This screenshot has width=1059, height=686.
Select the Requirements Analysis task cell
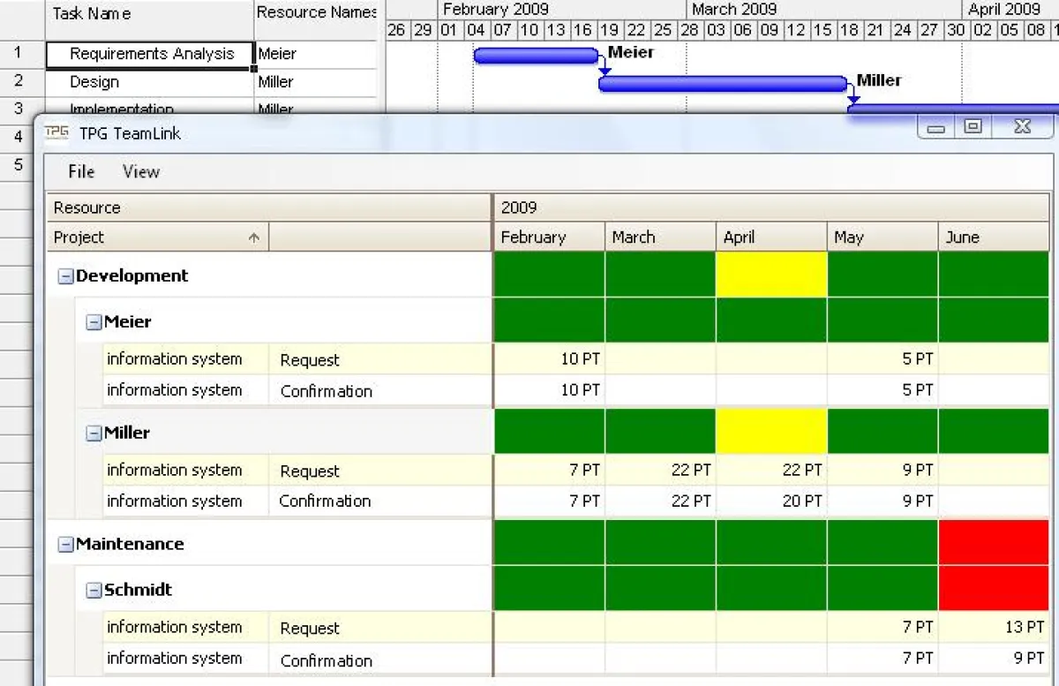coord(151,55)
